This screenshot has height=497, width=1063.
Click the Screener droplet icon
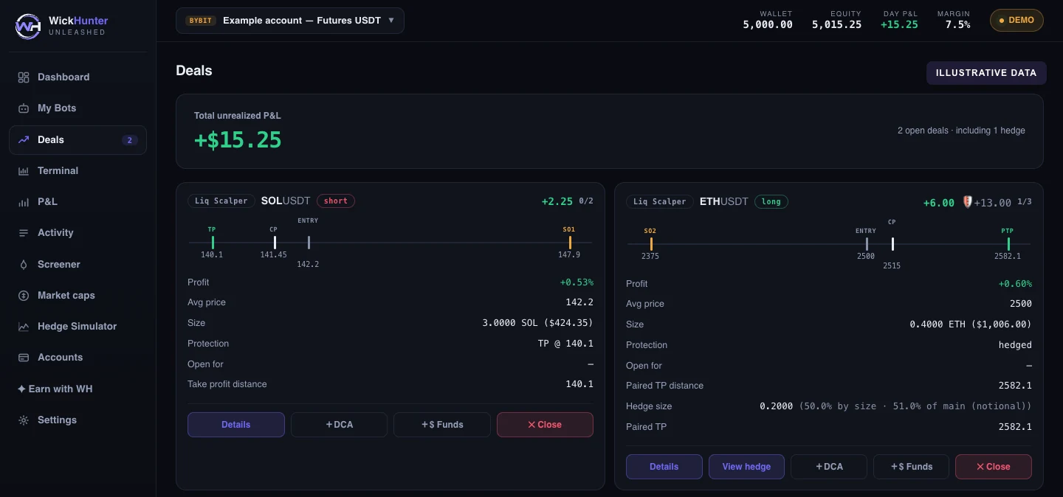(x=24, y=265)
